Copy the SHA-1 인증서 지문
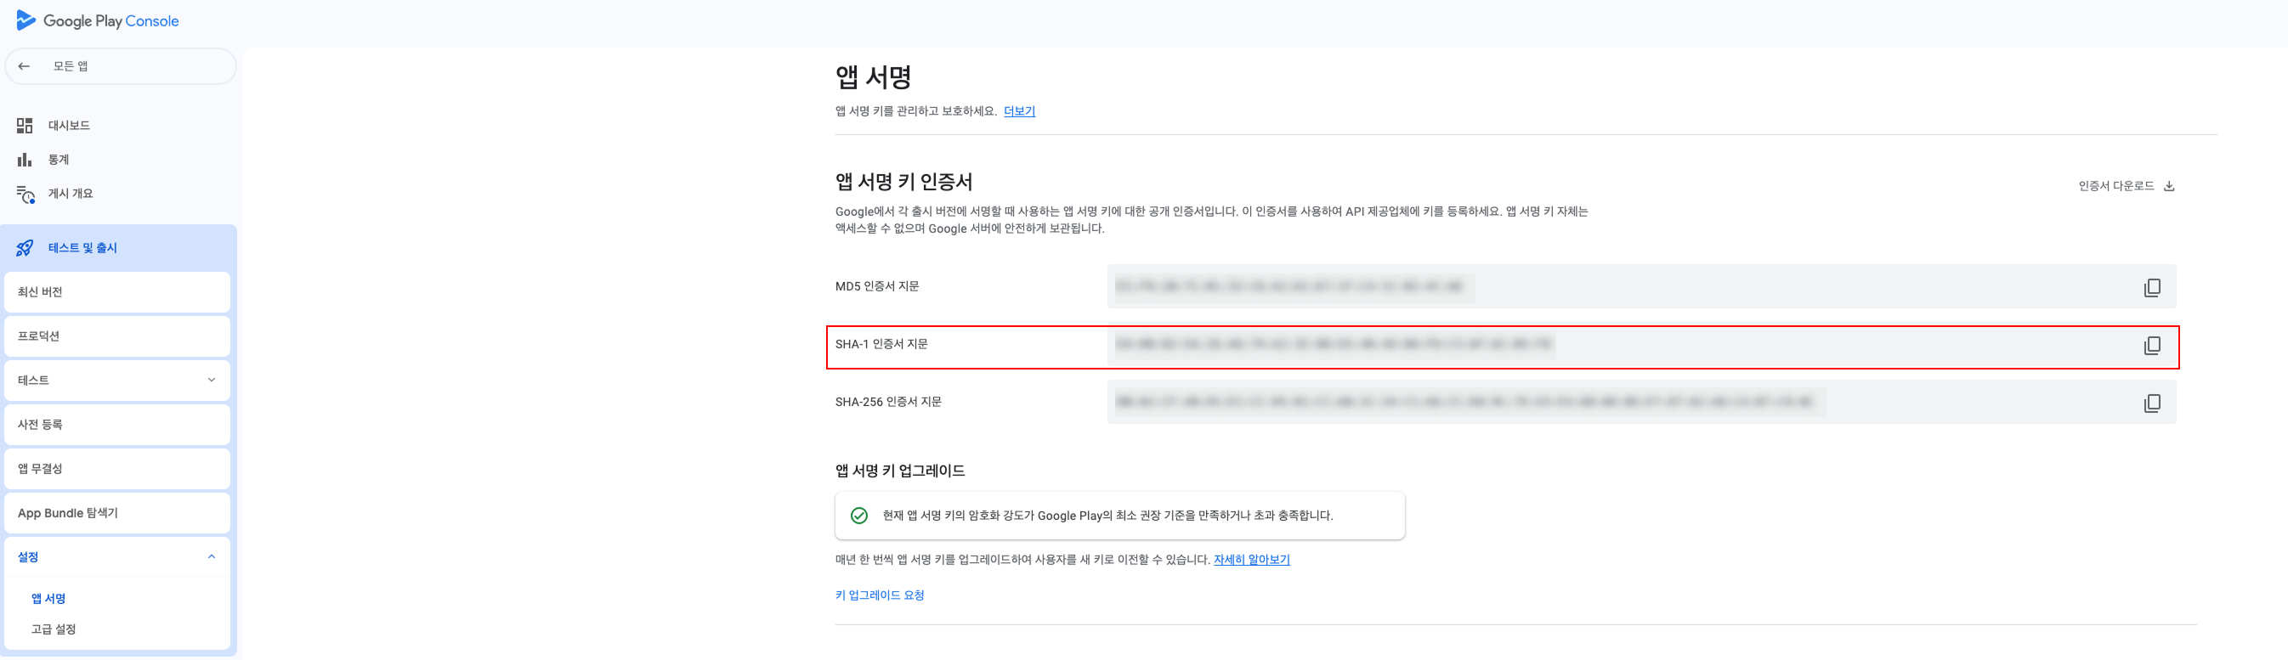This screenshot has width=2288, height=660. [x=2151, y=345]
